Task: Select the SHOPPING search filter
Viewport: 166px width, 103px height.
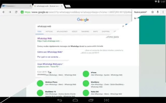Action: coord(106,31)
